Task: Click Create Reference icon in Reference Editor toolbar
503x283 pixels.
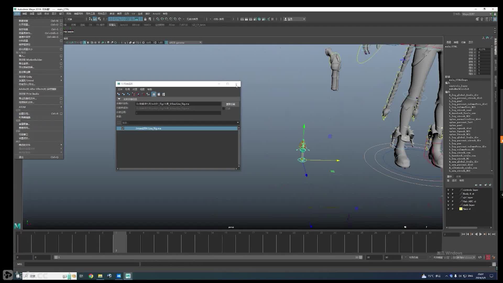Action: (x=119, y=94)
